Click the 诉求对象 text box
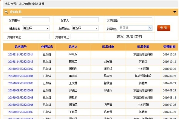Viewport: 179px width, 119px height. (136, 20)
